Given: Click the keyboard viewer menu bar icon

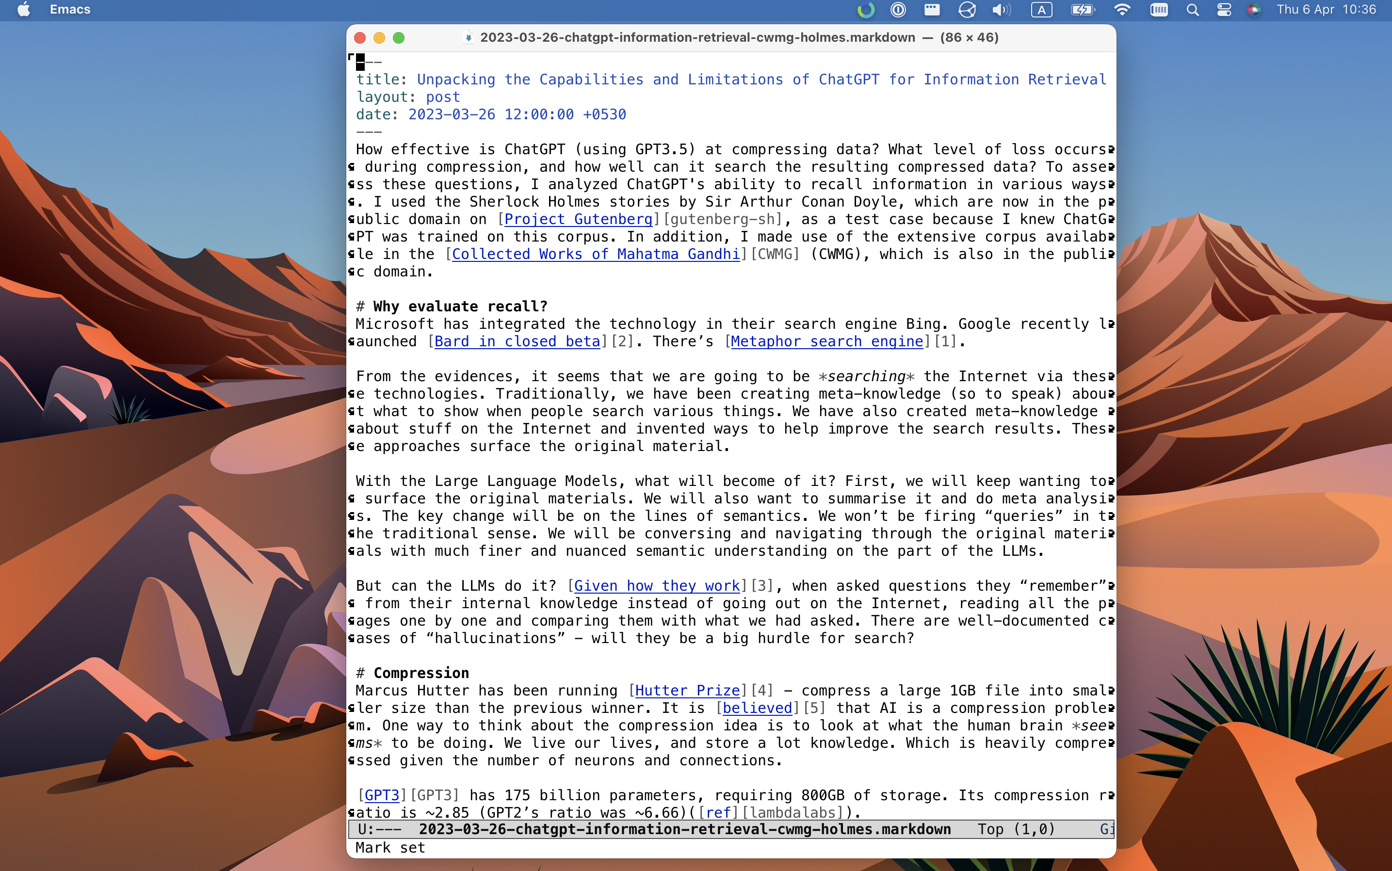Looking at the screenshot, I should point(1159,10).
